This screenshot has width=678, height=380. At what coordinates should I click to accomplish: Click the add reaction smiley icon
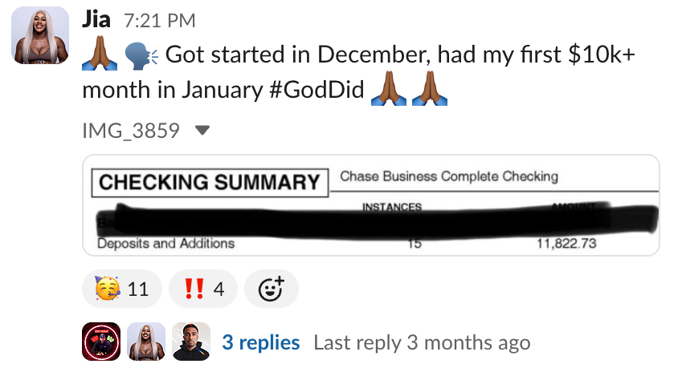coord(272,289)
